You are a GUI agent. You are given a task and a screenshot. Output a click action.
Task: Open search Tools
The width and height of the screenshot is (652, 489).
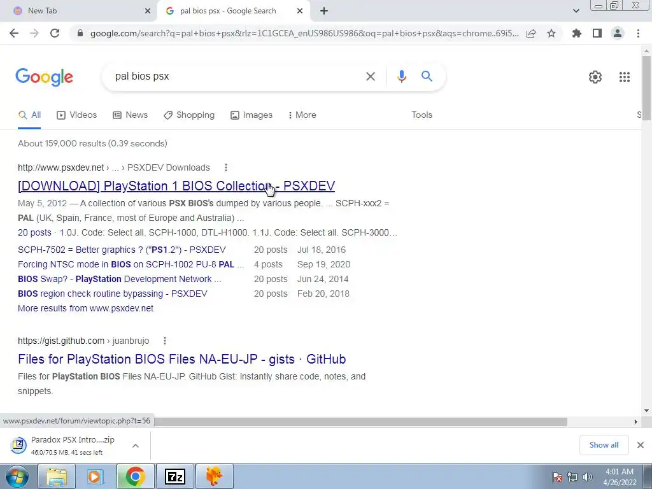[x=422, y=115]
